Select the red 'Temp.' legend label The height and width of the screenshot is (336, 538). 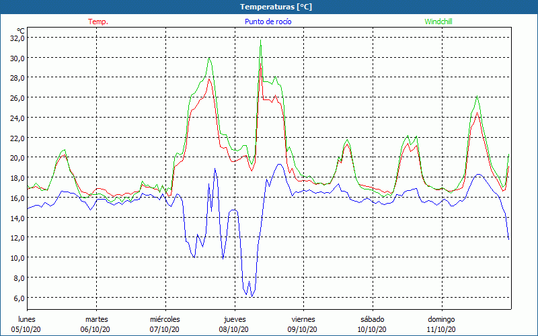[98, 22]
